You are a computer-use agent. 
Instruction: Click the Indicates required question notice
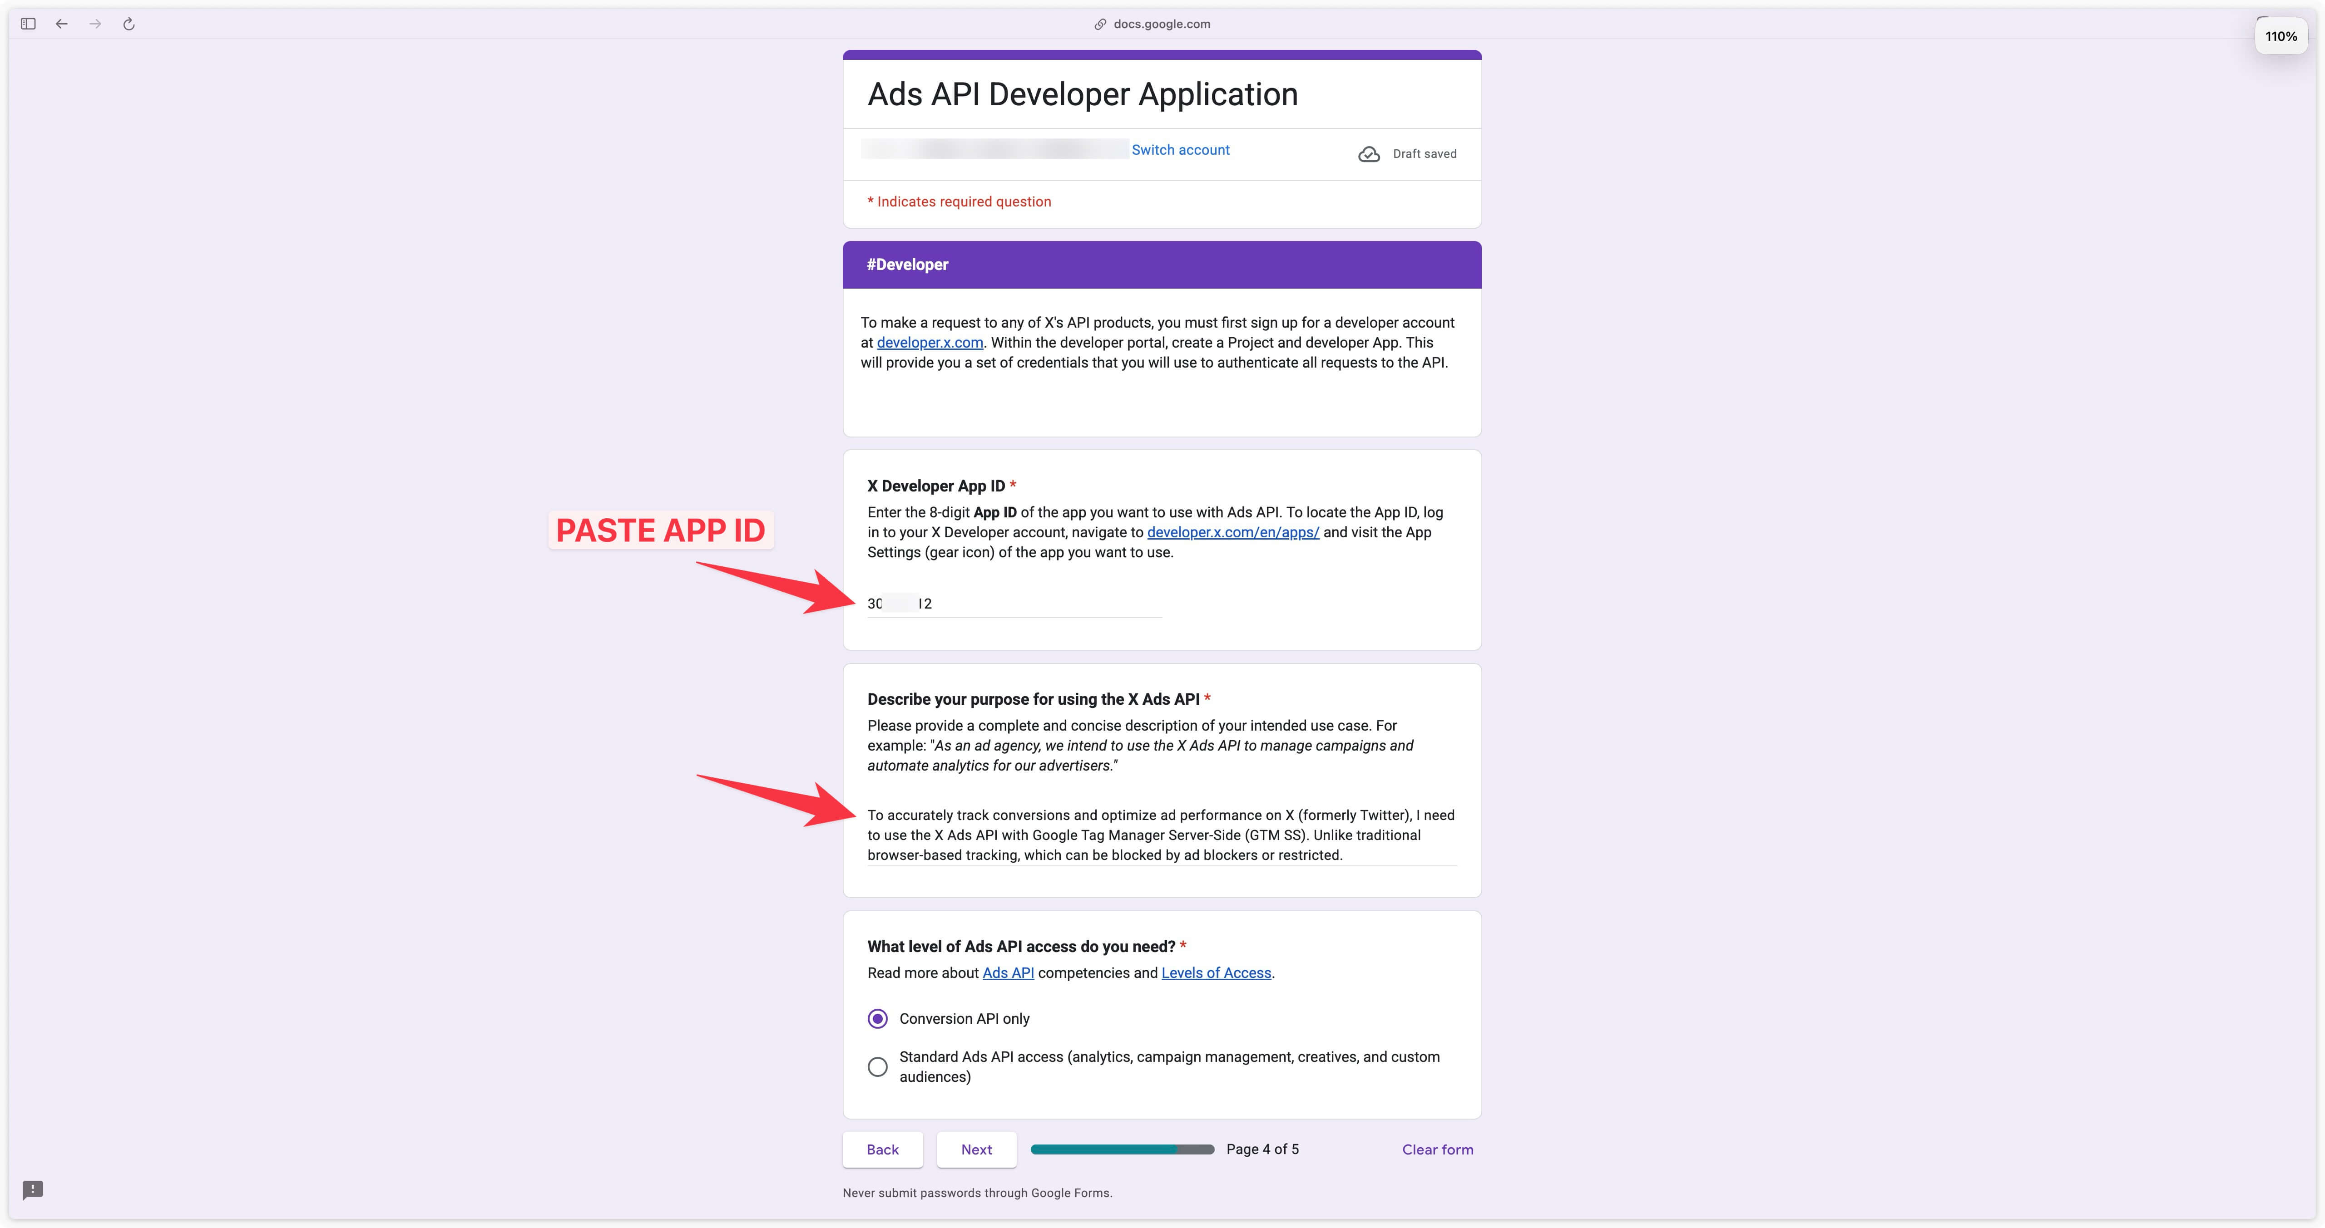[959, 201]
